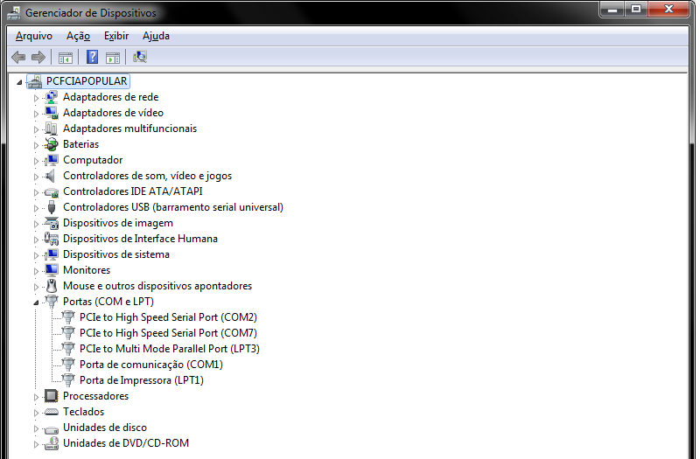Select Mouse e outros dispositivos apontadores
Viewport: 700px width, 459px height.
tap(157, 286)
